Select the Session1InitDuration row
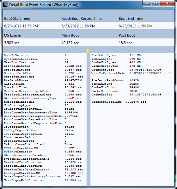The width and height of the screenshot is (177, 189). tap(43, 166)
